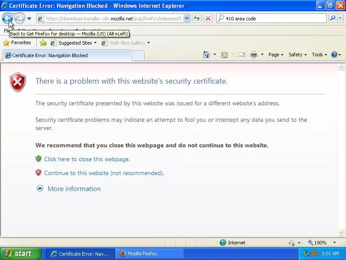This screenshot has height=260, width=346.
Task: Click the Print icon
Action: click(254, 55)
